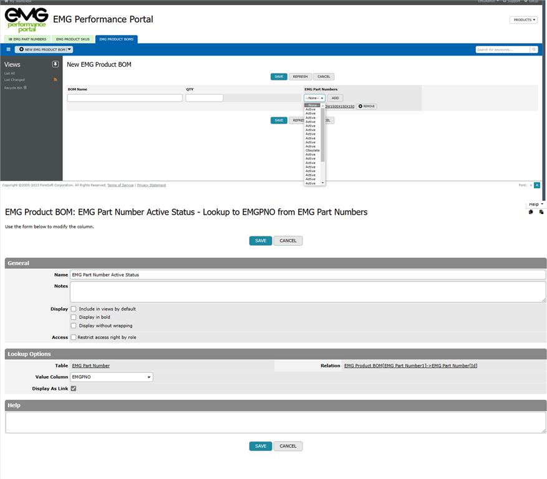Click the Views panel pin icon

tap(55, 64)
